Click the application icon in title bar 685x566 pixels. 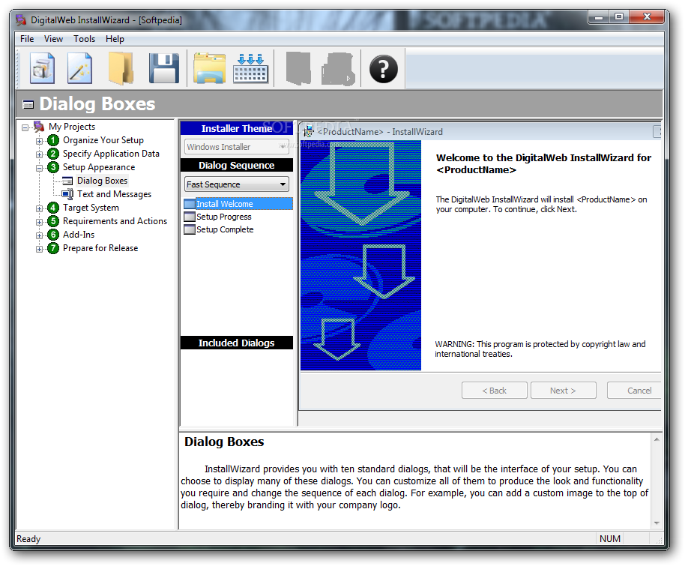pyautogui.click(x=21, y=20)
